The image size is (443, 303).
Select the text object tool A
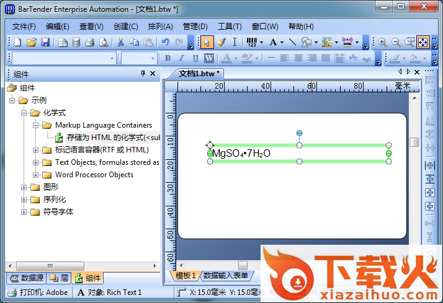pos(273,42)
